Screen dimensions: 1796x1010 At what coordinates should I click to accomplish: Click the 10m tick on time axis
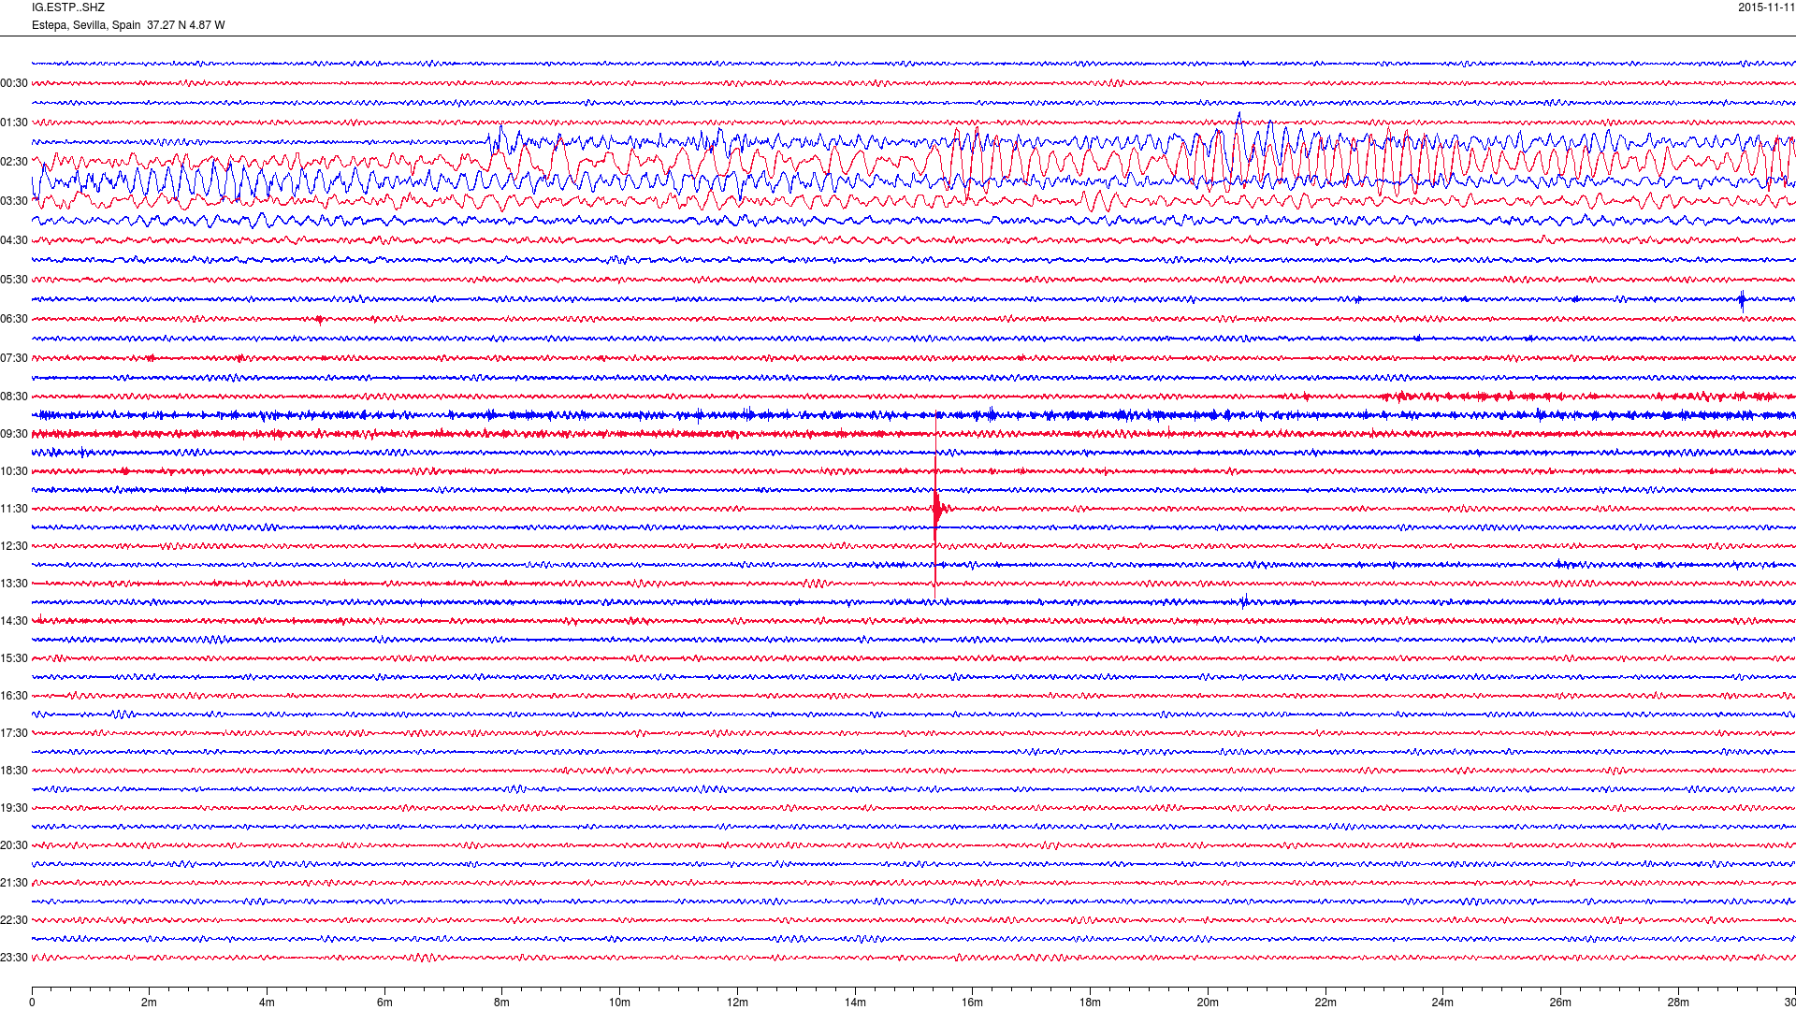619,1003
